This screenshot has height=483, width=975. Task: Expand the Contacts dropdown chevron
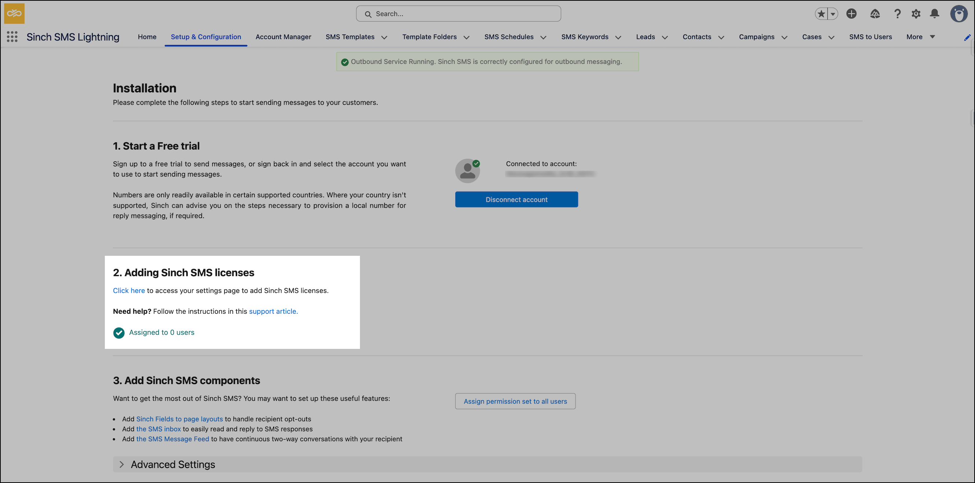coord(721,37)
